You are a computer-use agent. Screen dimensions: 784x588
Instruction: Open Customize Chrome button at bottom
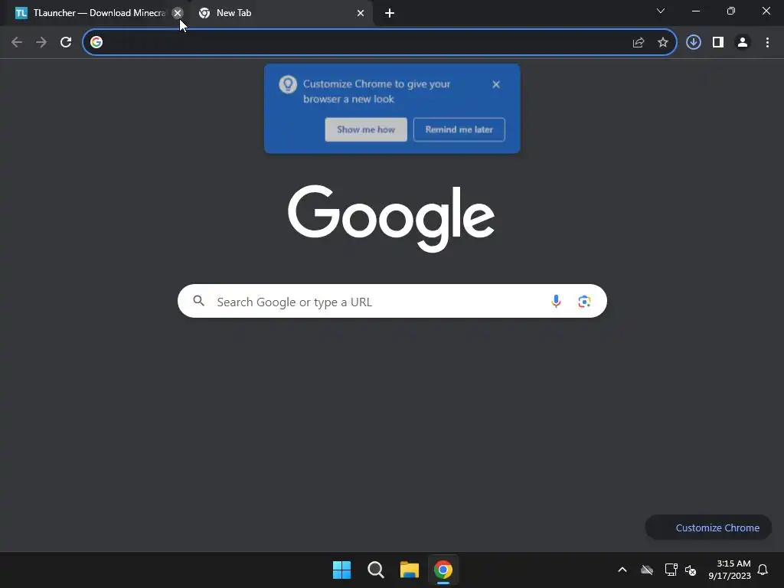pos(708,528)
